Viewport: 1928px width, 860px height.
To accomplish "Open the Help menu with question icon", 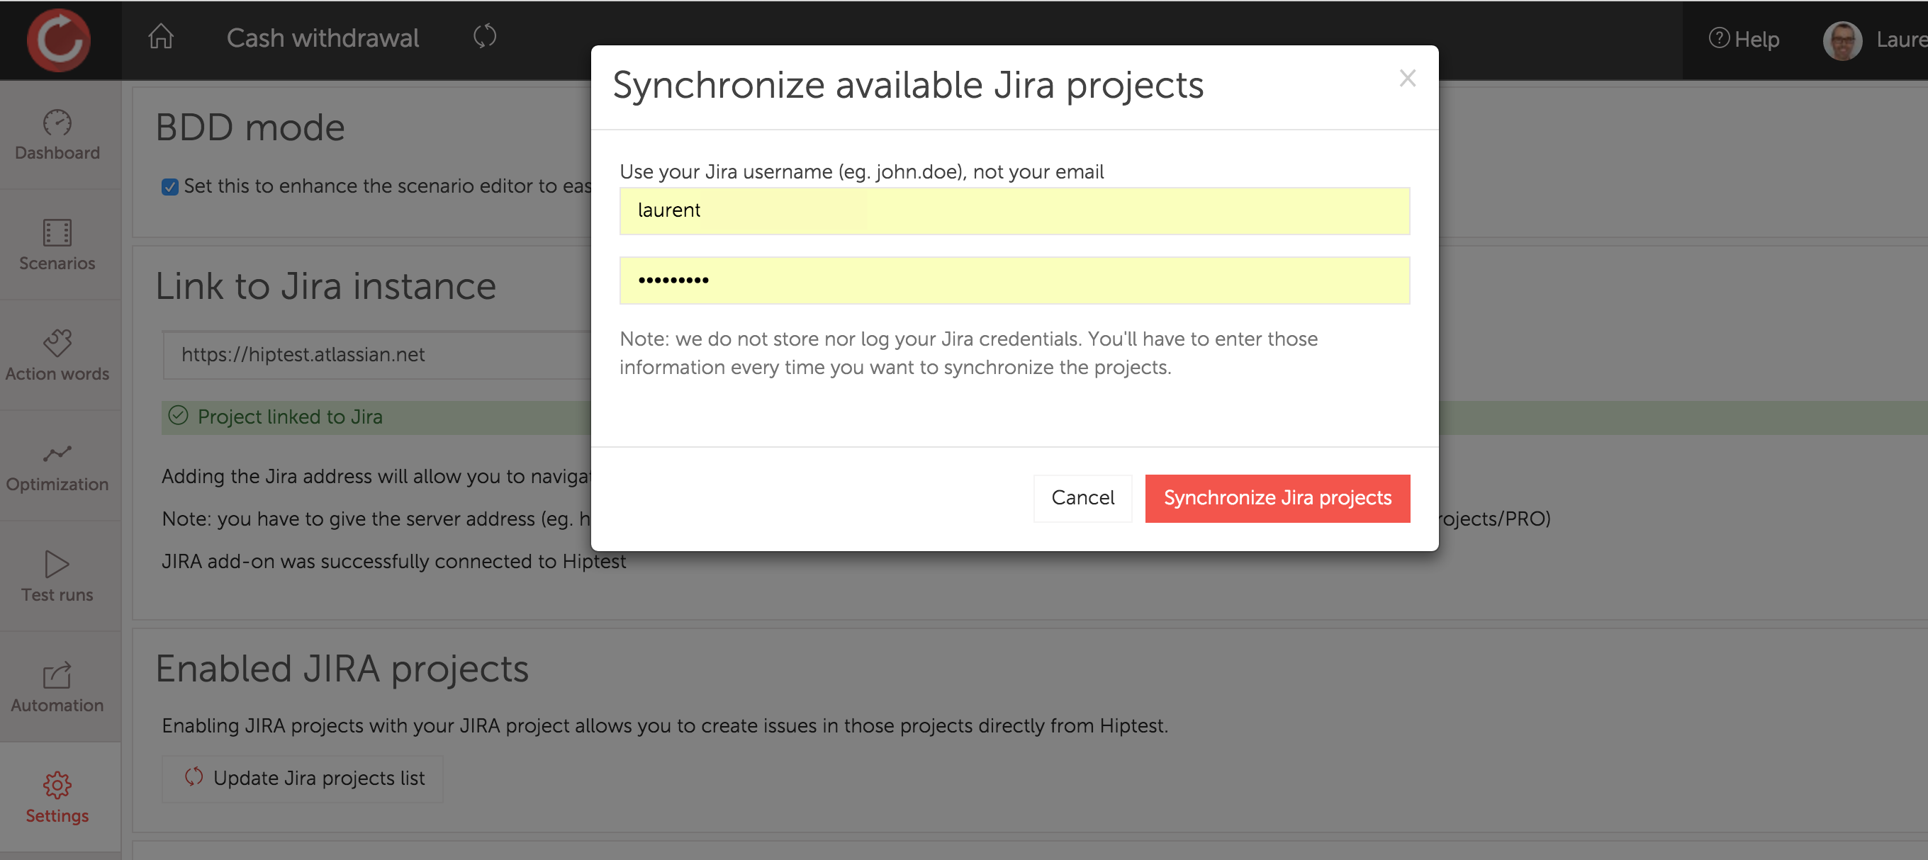I will point(1743,39).
